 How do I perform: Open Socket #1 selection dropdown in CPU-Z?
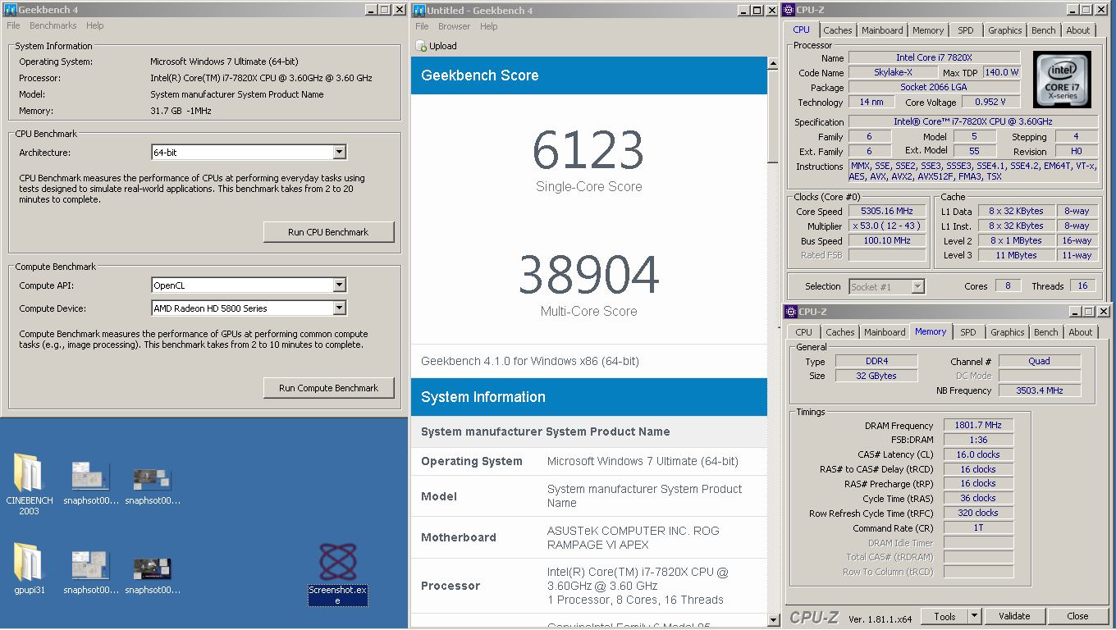917,286
